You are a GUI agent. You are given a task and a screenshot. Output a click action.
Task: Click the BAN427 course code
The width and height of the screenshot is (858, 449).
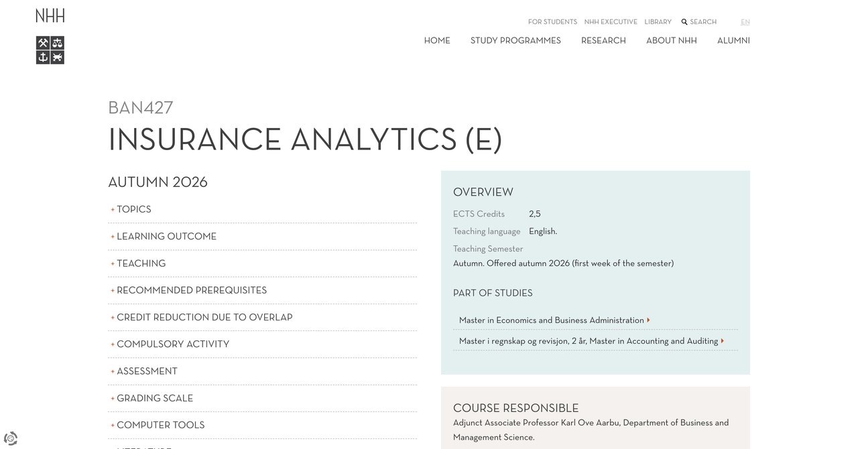pyautogui.click(x=141, y=108)
